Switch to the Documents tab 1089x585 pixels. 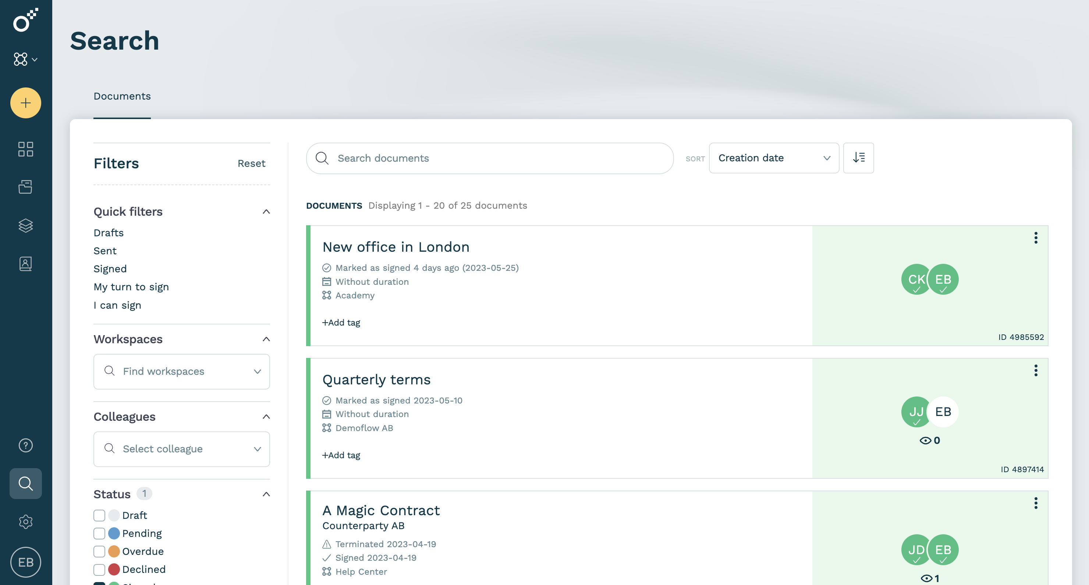tap(122, 96)
